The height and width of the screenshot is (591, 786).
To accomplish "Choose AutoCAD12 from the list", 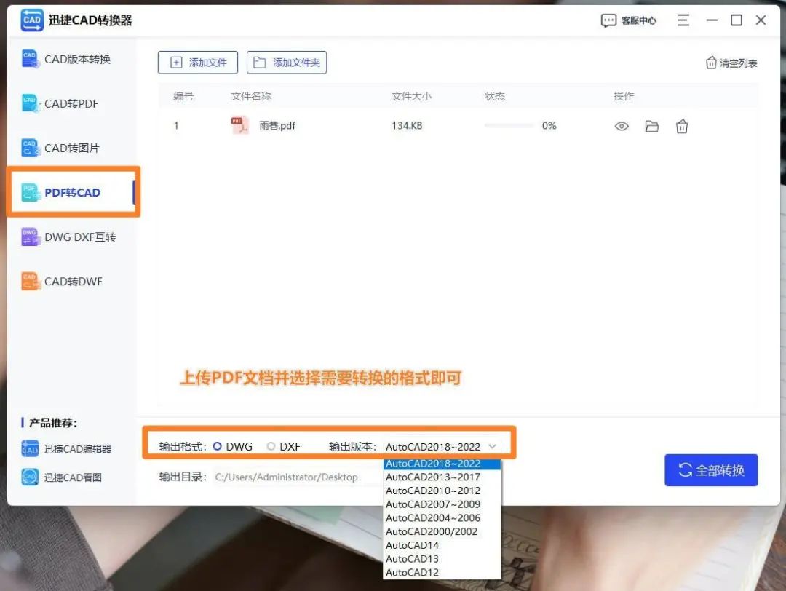I will pyautogui.click(x=442, y=572).
